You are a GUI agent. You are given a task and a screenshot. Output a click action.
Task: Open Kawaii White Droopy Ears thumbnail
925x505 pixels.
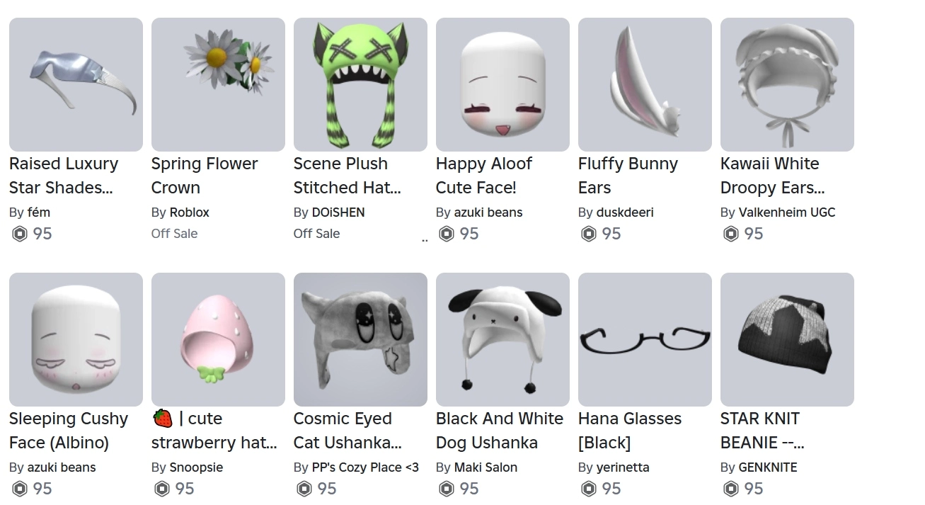pyautogui.click(x=787, y=84)
